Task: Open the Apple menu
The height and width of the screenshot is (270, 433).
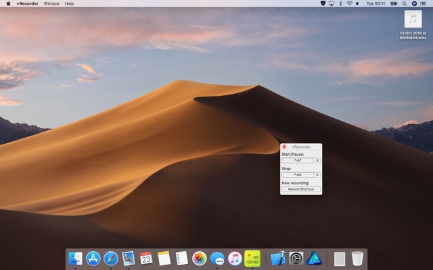Action: [x=8, y=3]
